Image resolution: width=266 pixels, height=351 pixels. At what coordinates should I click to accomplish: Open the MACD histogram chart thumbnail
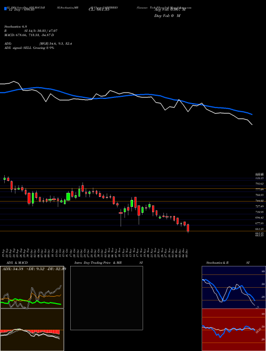point(32,330)
